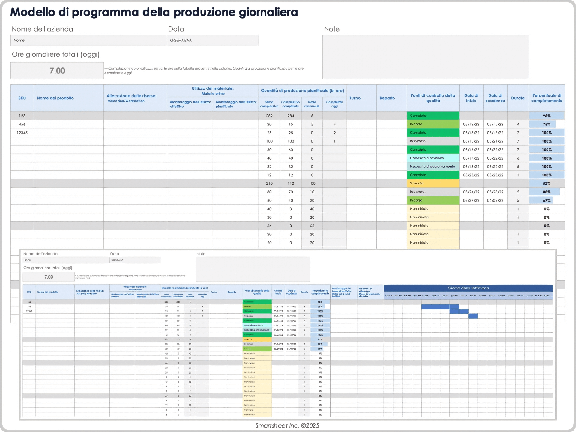Select the Data field showing GG/MM/AA

(x=213, y=40)
